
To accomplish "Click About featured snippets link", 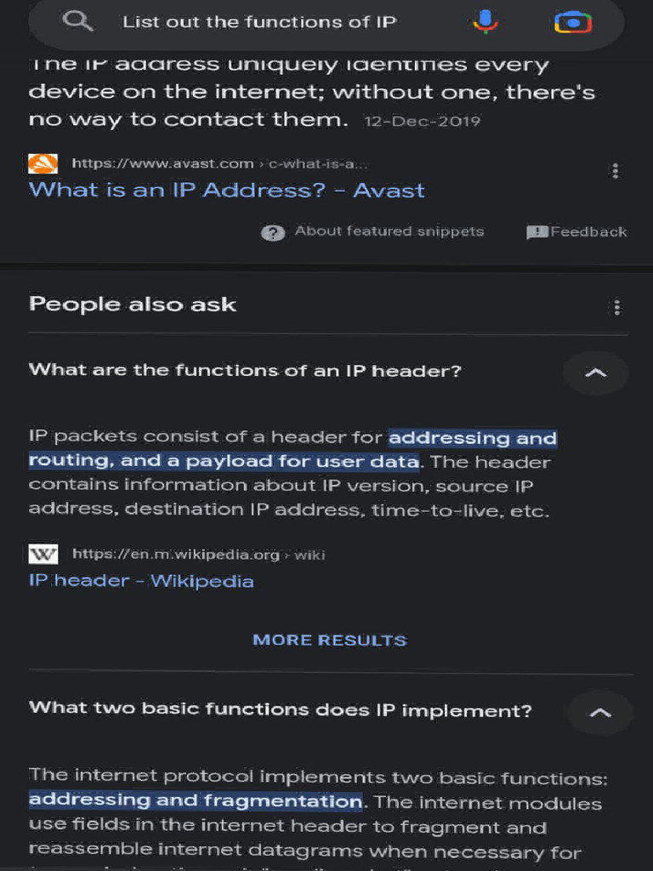I will pyautogui.click(x=389, y=231).
